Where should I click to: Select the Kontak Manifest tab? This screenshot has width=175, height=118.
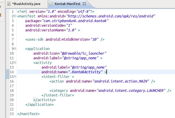click(x=68, y=4)
